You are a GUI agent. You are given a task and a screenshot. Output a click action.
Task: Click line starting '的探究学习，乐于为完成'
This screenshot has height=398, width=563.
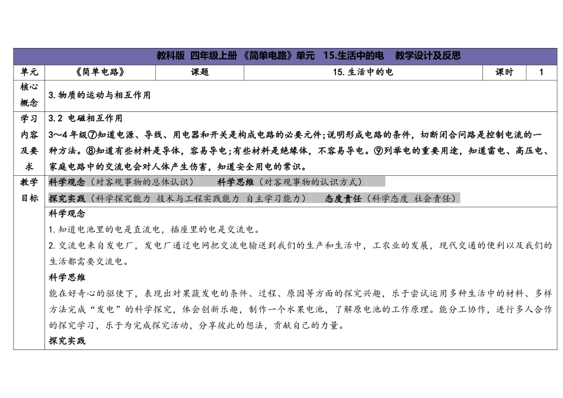click(x=198, y=325)
